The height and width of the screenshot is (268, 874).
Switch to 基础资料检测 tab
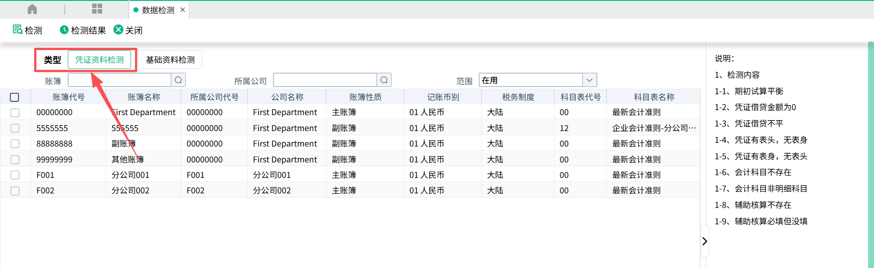(x=170, y=60)
